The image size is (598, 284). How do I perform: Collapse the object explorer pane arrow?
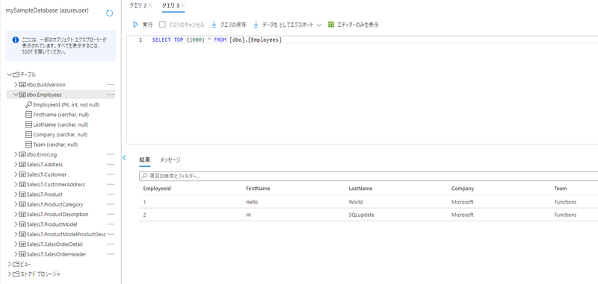pos(124,157)
